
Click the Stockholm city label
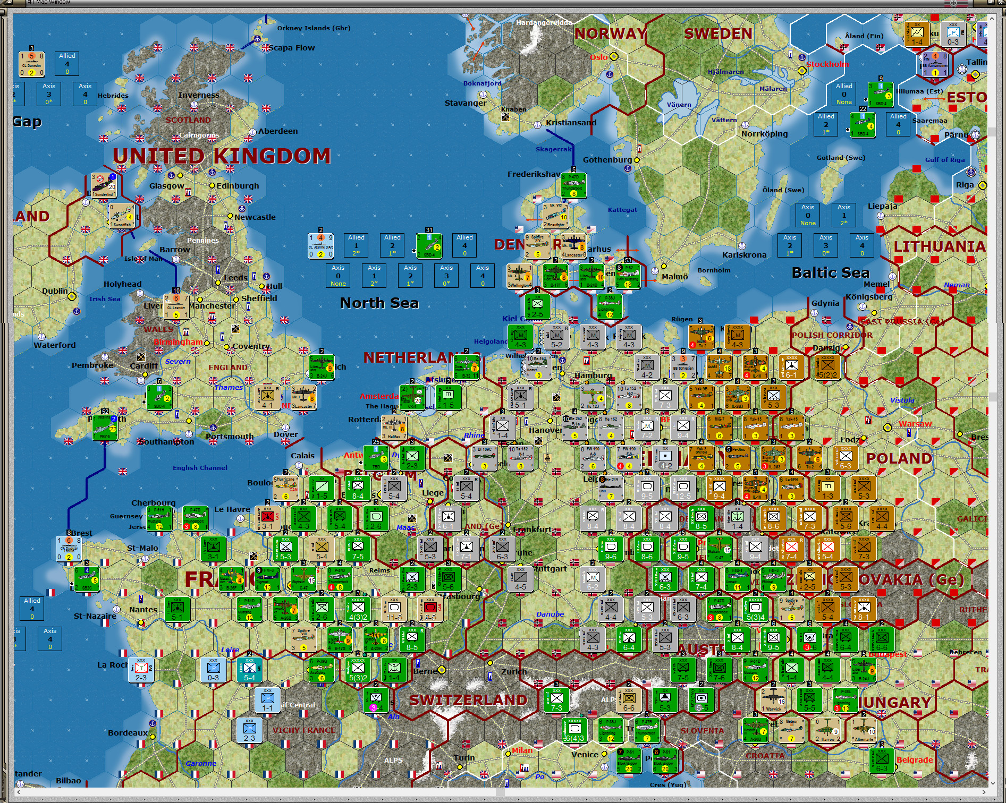(827, 64)
